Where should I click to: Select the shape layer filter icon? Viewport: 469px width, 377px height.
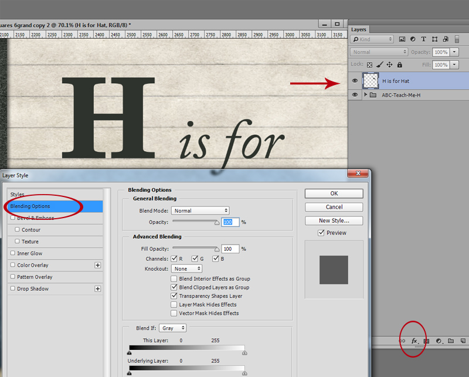(434, 39)
